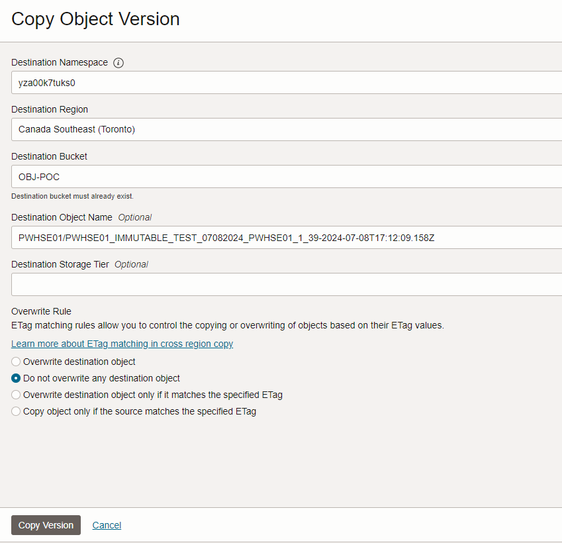The height and width of the screenshot is (543, 562).
Task: Click the 'Destination Storage Tier' label text
Action: [60, 264]
